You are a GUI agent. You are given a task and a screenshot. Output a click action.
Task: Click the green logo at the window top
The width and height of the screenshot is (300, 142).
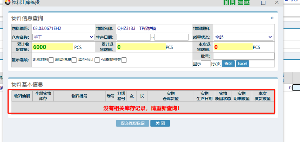[x=237, y=2]
